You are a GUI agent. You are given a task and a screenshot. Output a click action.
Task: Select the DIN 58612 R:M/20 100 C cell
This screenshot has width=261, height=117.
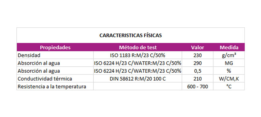click(x=138, y=79)
